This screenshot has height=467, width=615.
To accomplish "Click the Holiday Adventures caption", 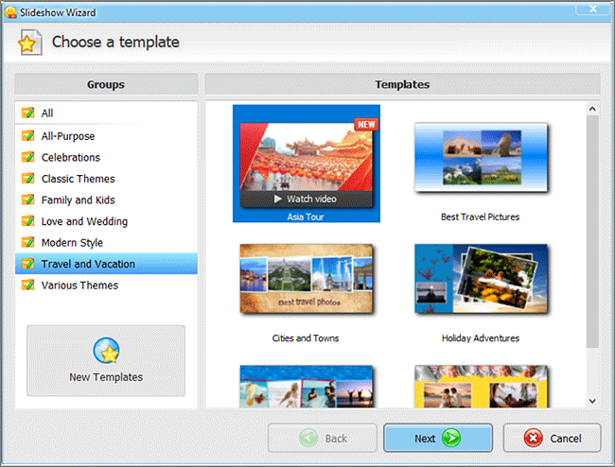I will tap(481, 338).
